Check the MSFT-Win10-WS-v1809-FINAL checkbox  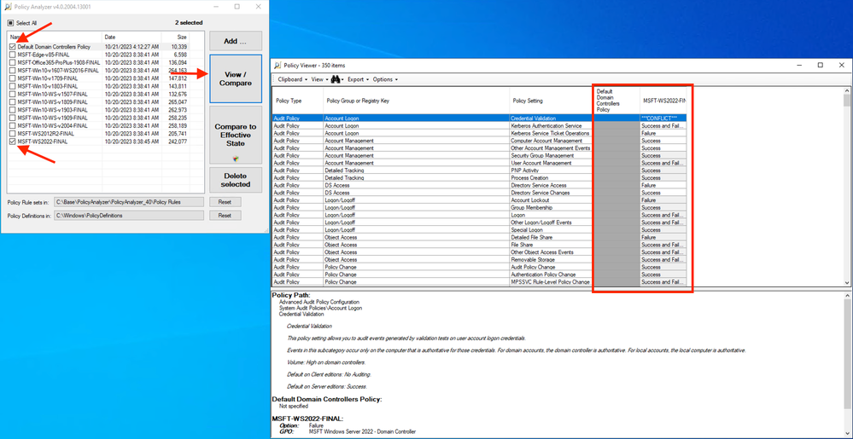[13, 102]
